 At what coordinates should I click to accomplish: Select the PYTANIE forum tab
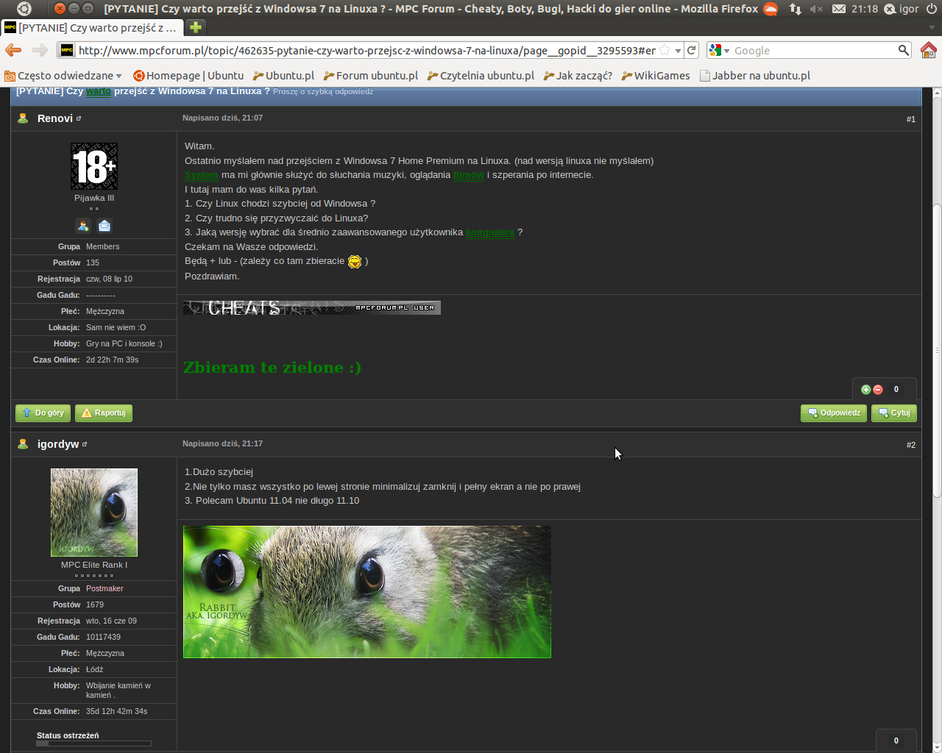point(92,27)
